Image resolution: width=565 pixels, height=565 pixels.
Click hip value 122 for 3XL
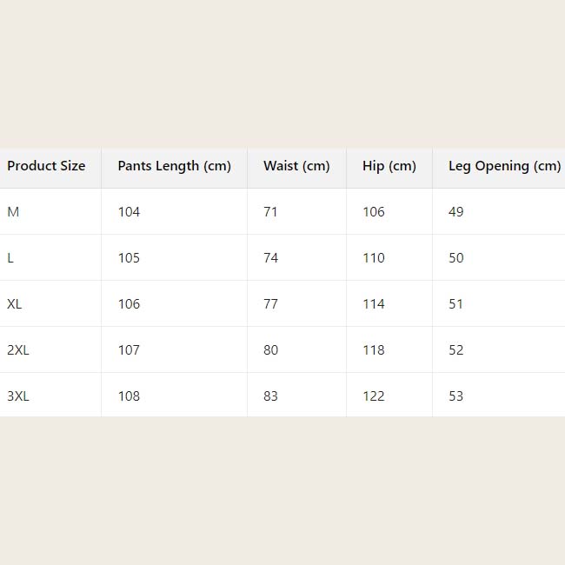[x=374, y=396]
